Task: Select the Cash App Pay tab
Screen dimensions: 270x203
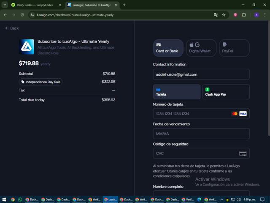Action: [226, 92]
